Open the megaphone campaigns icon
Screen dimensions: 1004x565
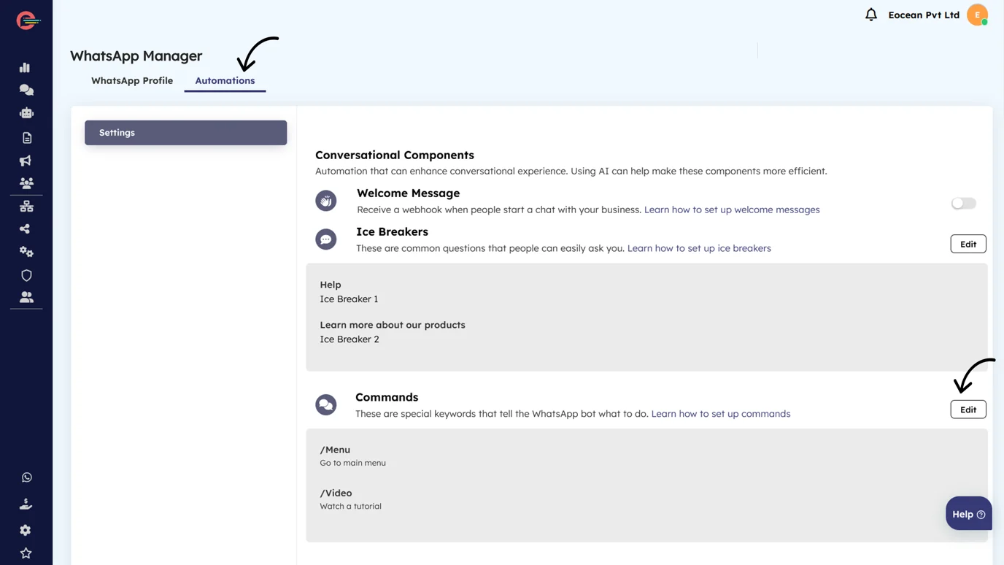[x=26, y=161]
